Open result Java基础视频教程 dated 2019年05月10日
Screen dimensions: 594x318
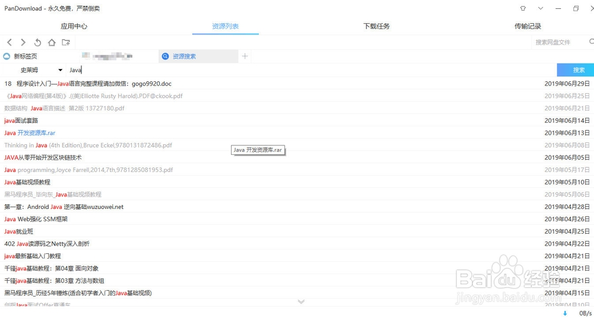297,182
